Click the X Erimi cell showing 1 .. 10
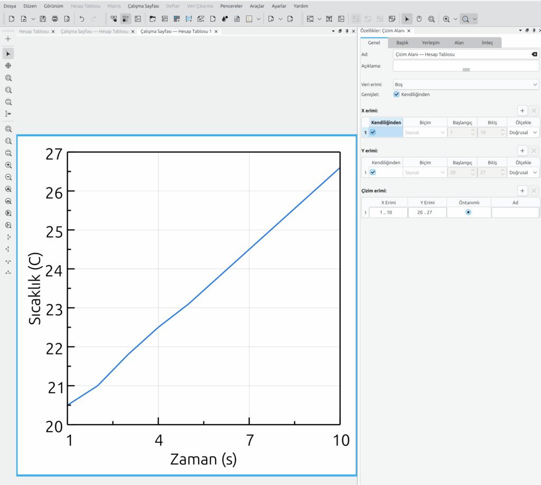 coord(388,212)
